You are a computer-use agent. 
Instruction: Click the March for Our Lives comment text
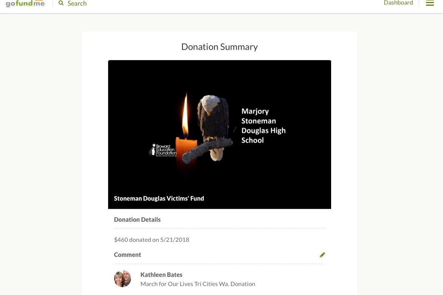198,284
